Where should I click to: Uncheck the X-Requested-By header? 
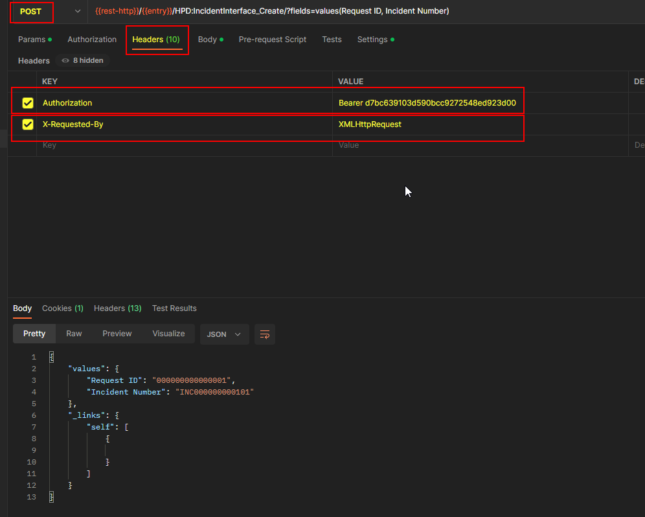tap(27, 124)
